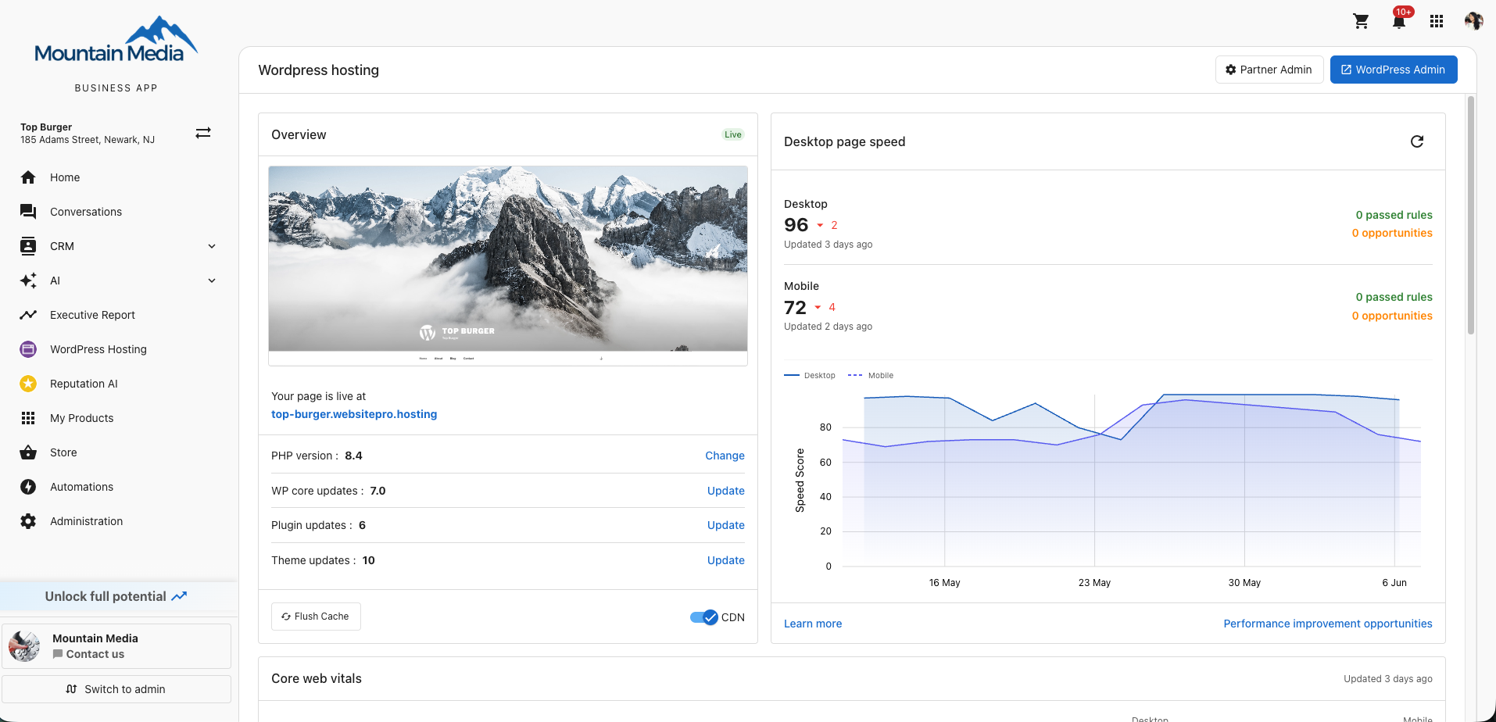This screenshot has width=1496, height=722.
Task: Open the top-burger.websitepro.hosting link
Action: point(354,414)
